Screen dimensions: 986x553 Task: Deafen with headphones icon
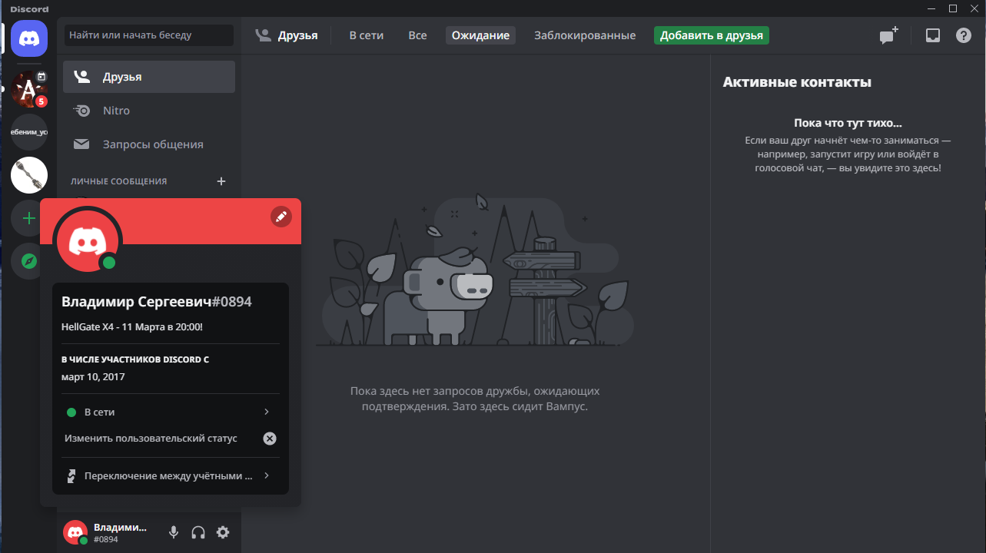point(198,532)
